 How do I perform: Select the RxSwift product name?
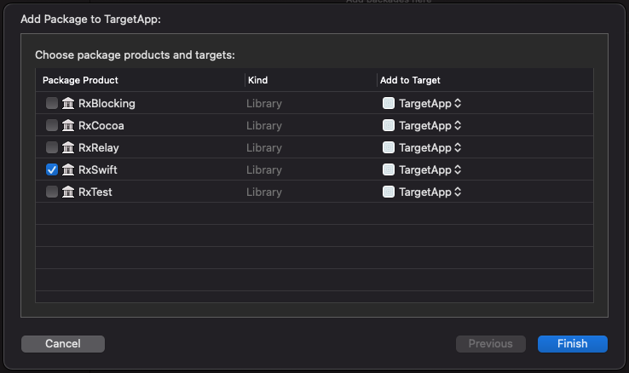pos(97,169)
